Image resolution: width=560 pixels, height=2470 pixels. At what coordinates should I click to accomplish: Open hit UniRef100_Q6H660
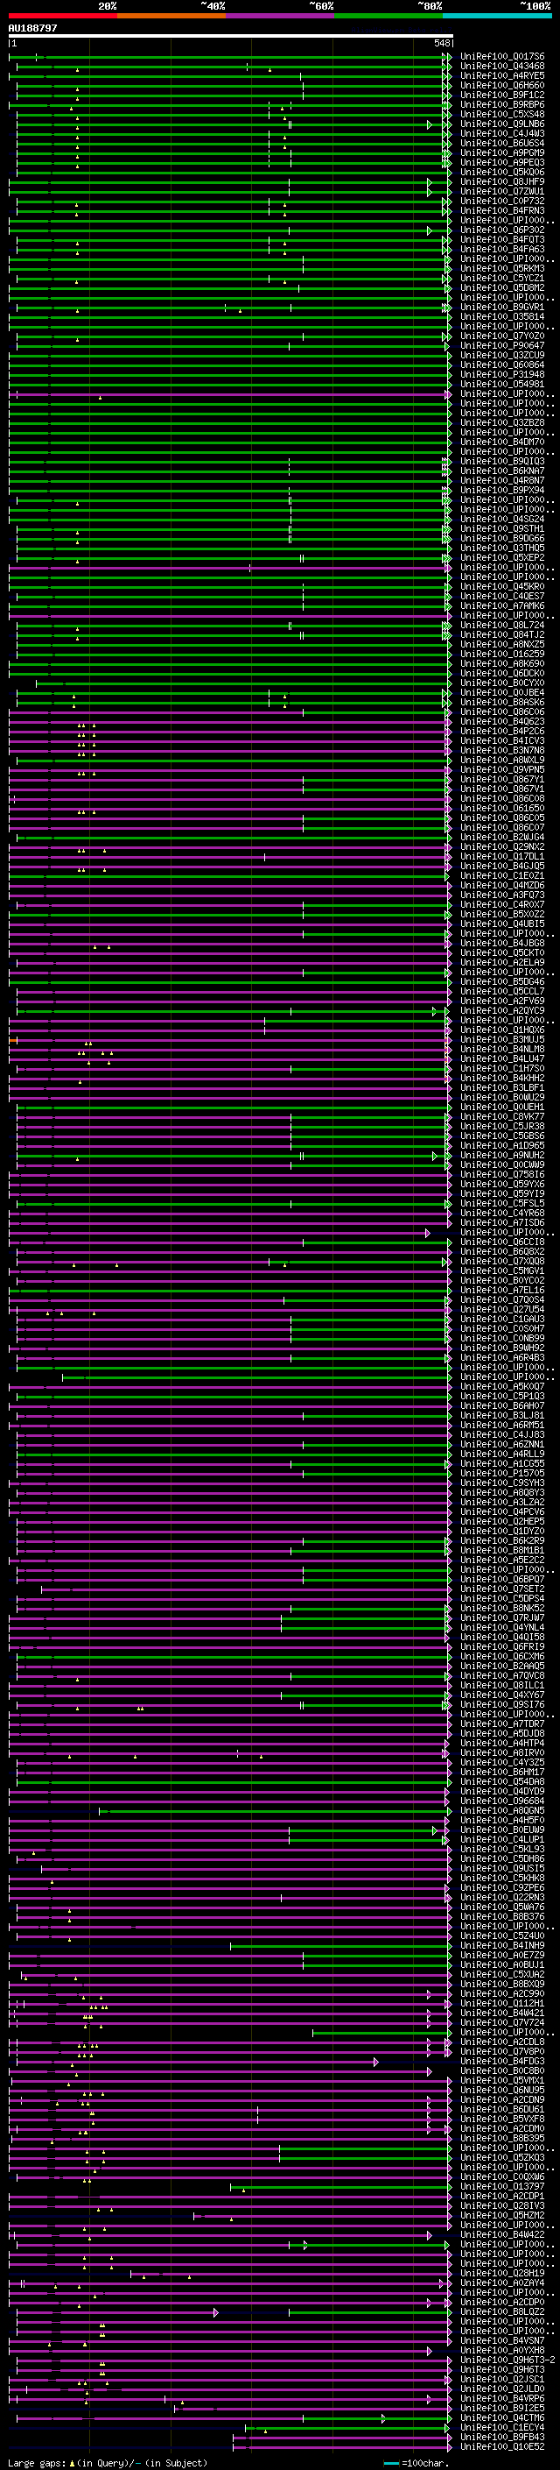(501, 85)
